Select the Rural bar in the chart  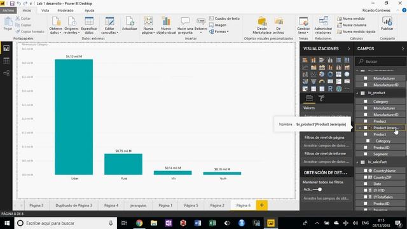click(x=123, y=164)
